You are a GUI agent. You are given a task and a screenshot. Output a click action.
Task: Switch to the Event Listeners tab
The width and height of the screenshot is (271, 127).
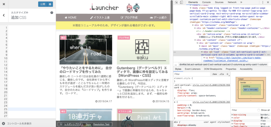[193, 69]
